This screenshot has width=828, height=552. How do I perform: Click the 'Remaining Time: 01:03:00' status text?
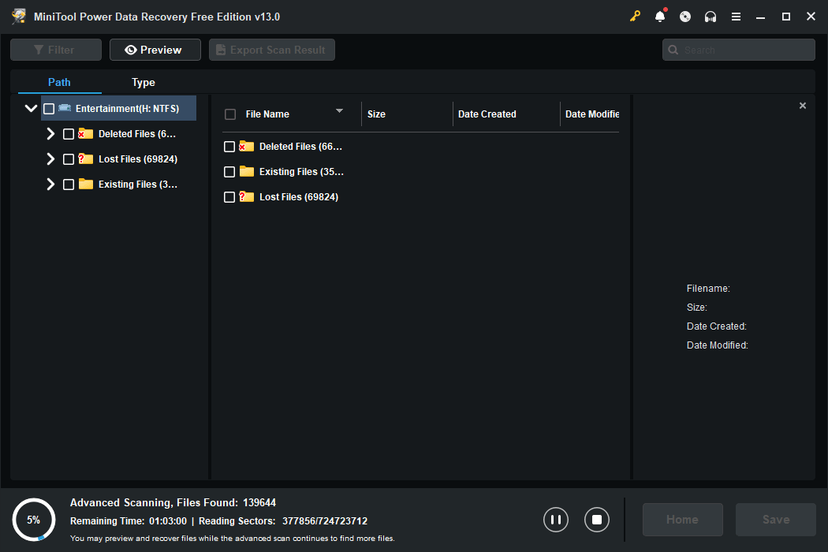click(129, 520)
